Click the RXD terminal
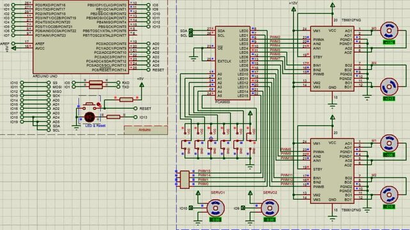Image resolution: width=410 pixels, height=230 pixels. tap(118, 83)
